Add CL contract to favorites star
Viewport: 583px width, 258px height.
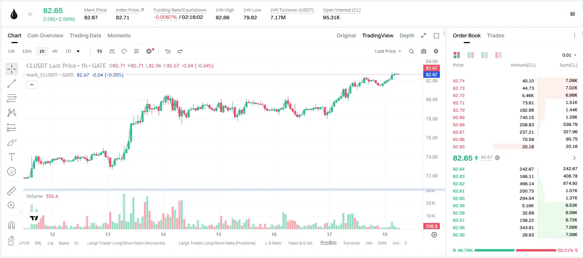coord(30,14)
